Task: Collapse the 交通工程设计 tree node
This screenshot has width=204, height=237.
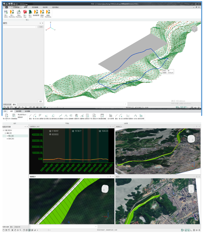Action: 3,130
